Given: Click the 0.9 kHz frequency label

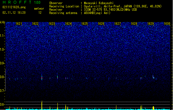Looking at the screenshot, I should pos(2,63).
